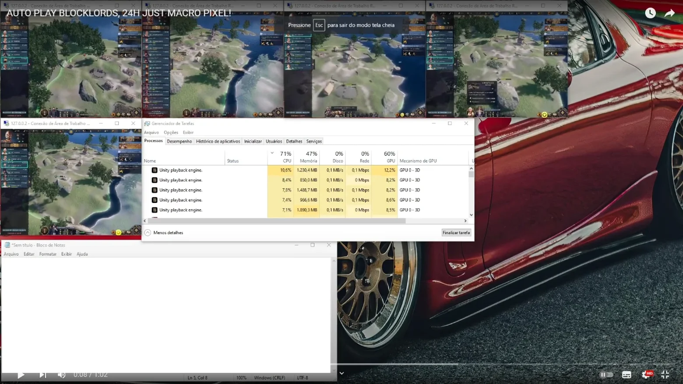683x384 pixels.
Task: Collapse the view with Menos detalhes
Action: tap(164, 233)
